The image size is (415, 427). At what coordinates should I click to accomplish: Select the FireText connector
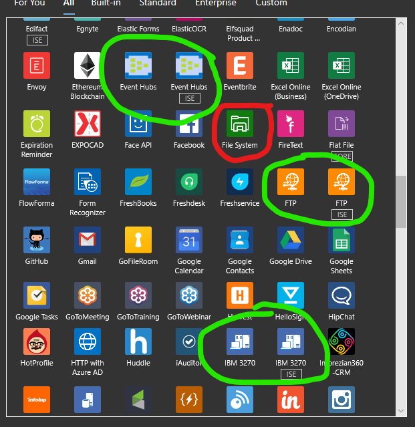pyautogui.click(x=291, y=124)
